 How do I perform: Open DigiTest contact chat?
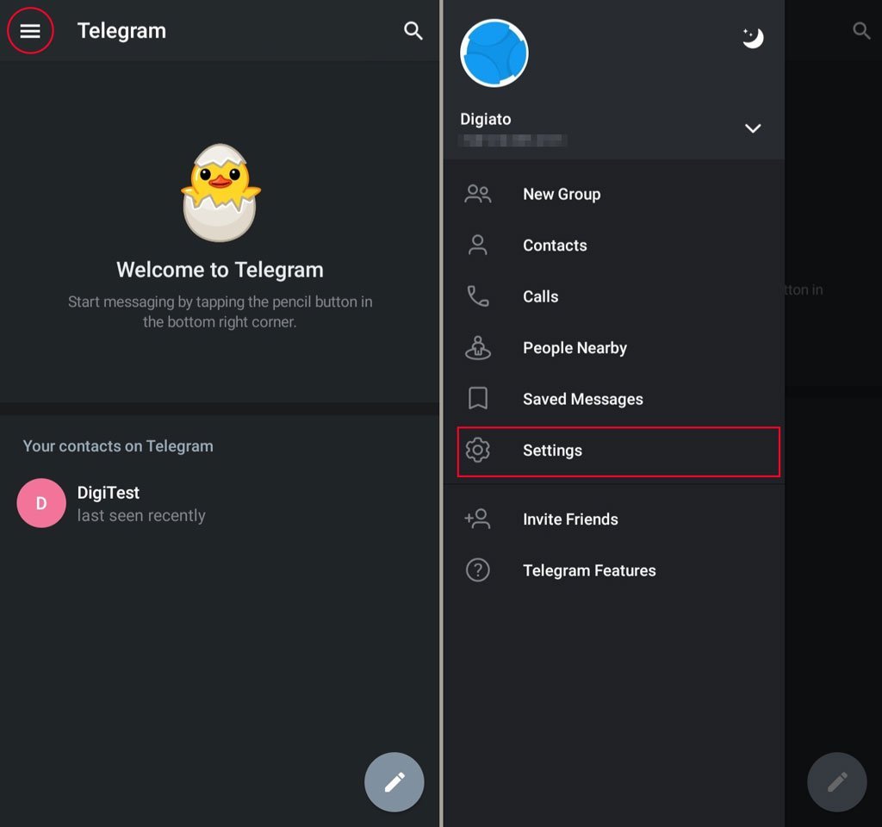[220, 503]
